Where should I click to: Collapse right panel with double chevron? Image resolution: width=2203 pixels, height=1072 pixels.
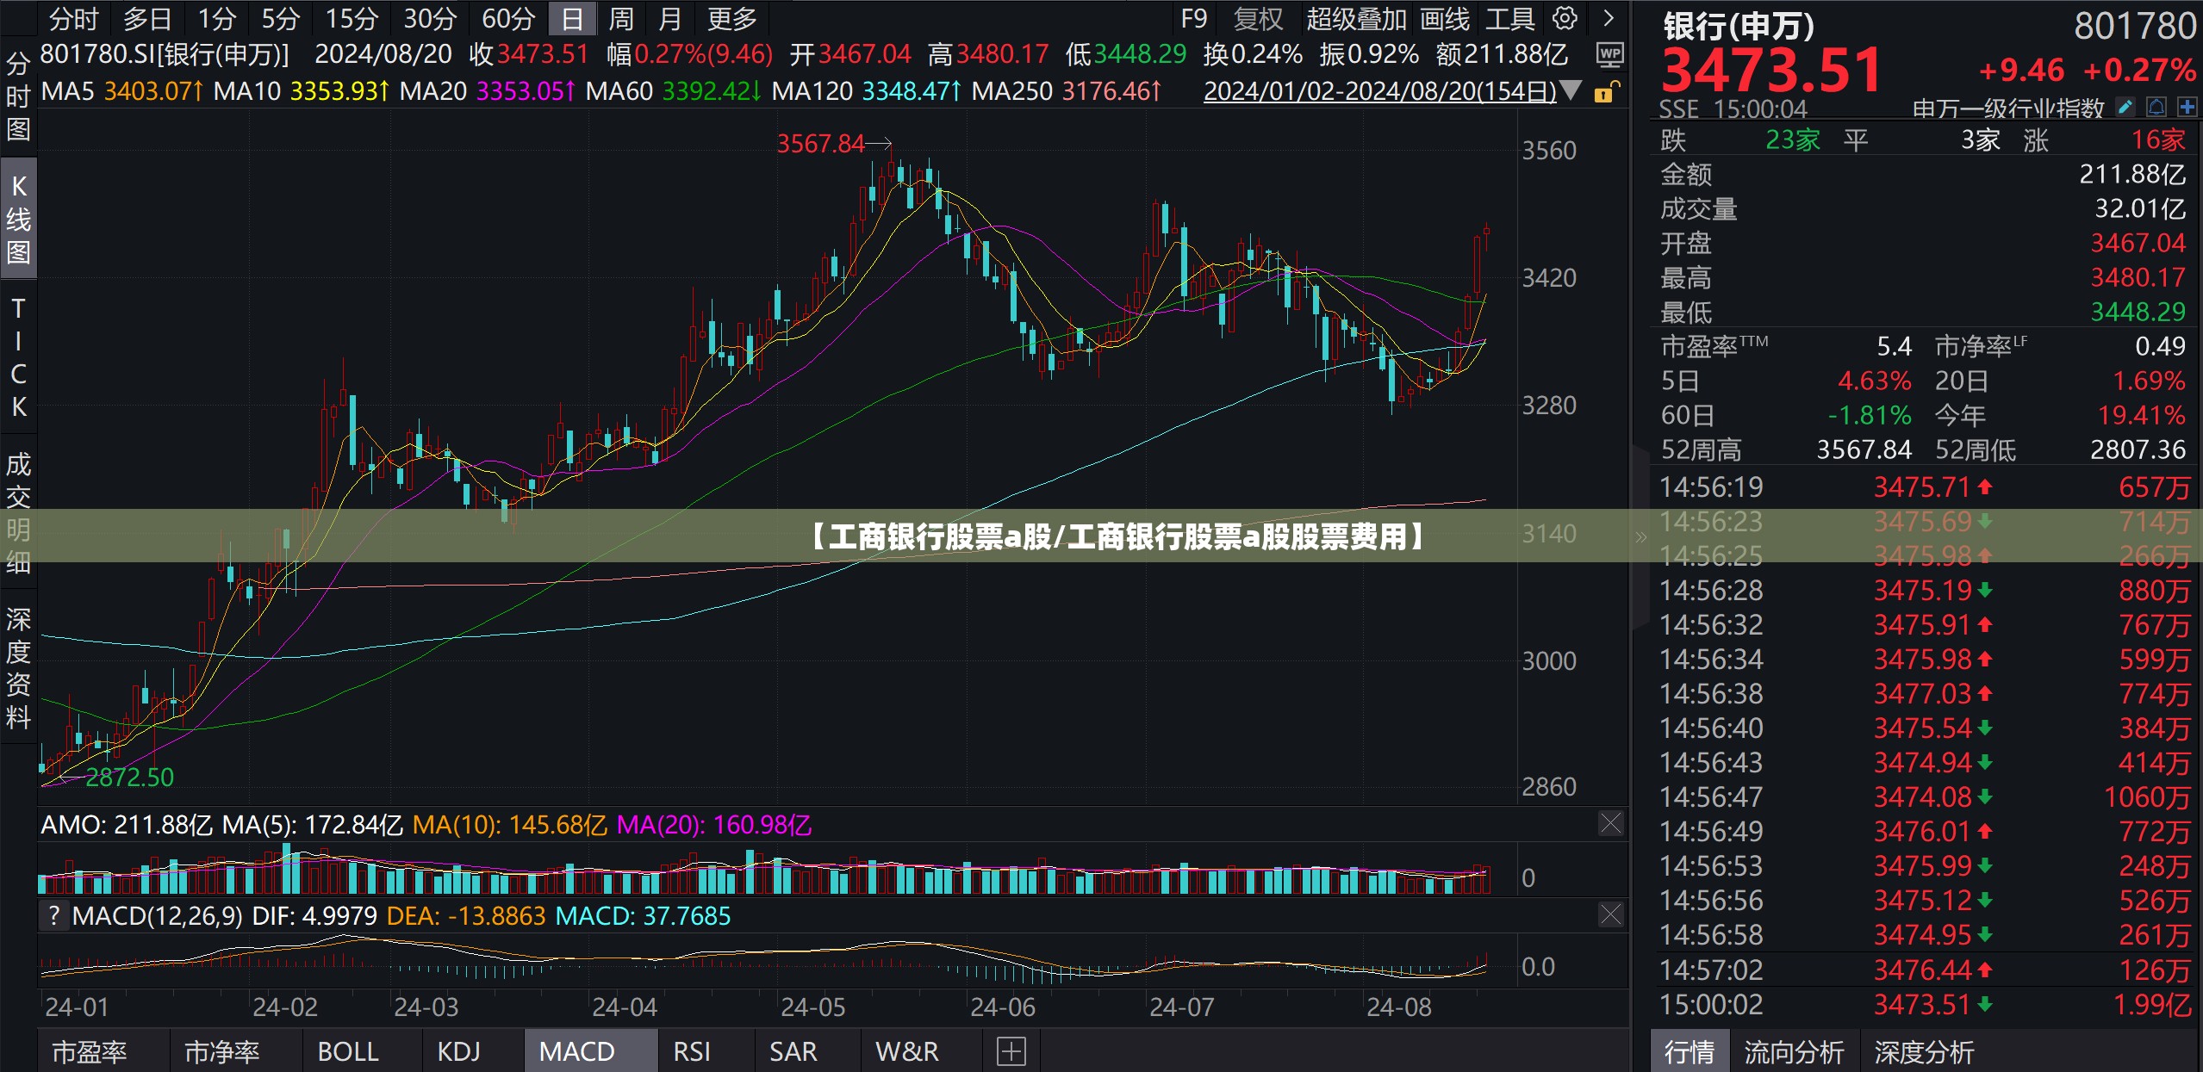(1640, 537)
